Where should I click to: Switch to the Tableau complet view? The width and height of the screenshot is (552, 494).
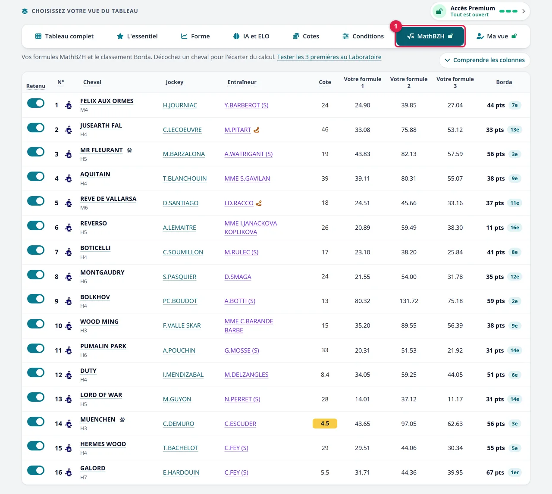click(64, 36)
